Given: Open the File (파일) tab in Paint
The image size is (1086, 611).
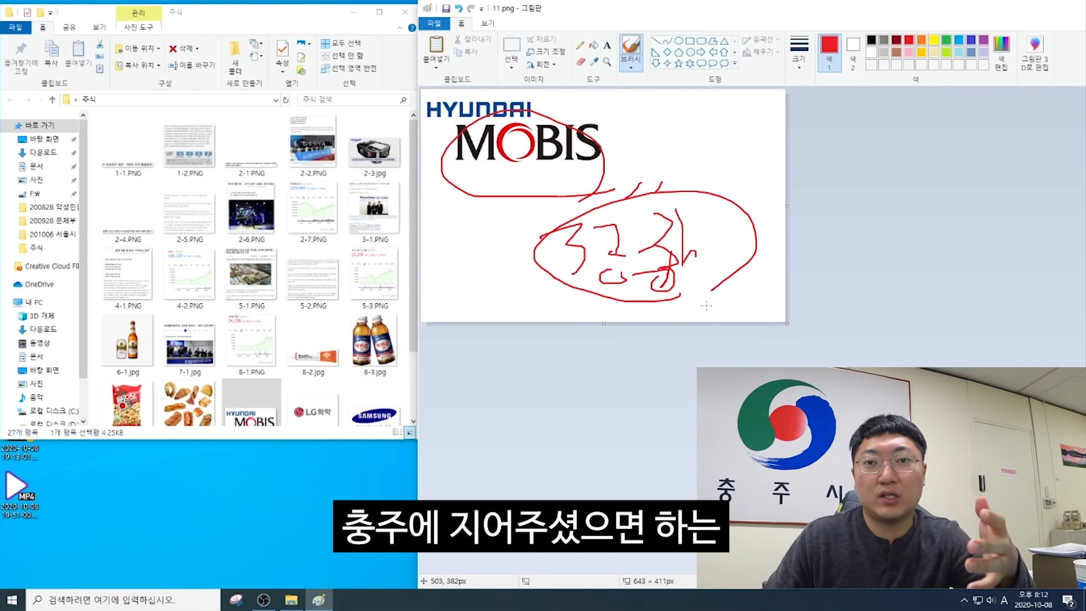Looking at the screenshot, I should [x=434, y=23].
